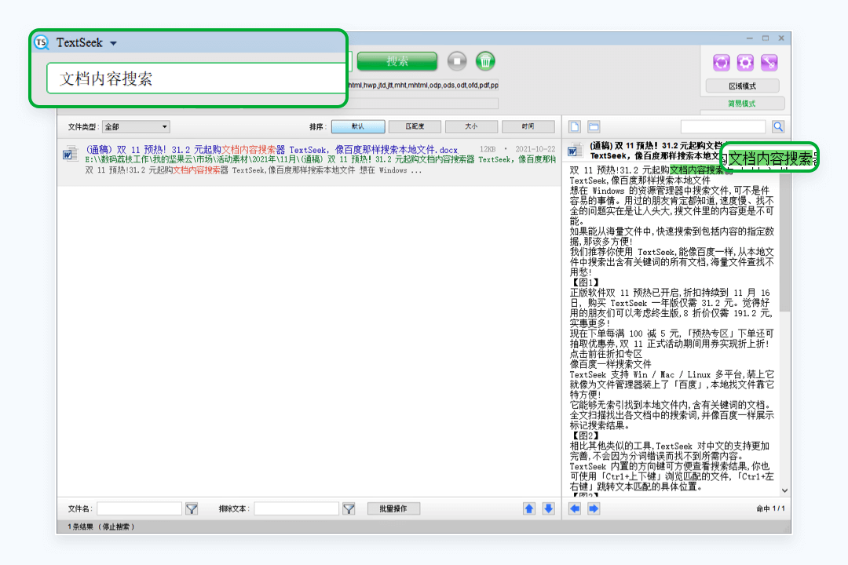Switch to 简易模式 simple mode

point(742,104)
